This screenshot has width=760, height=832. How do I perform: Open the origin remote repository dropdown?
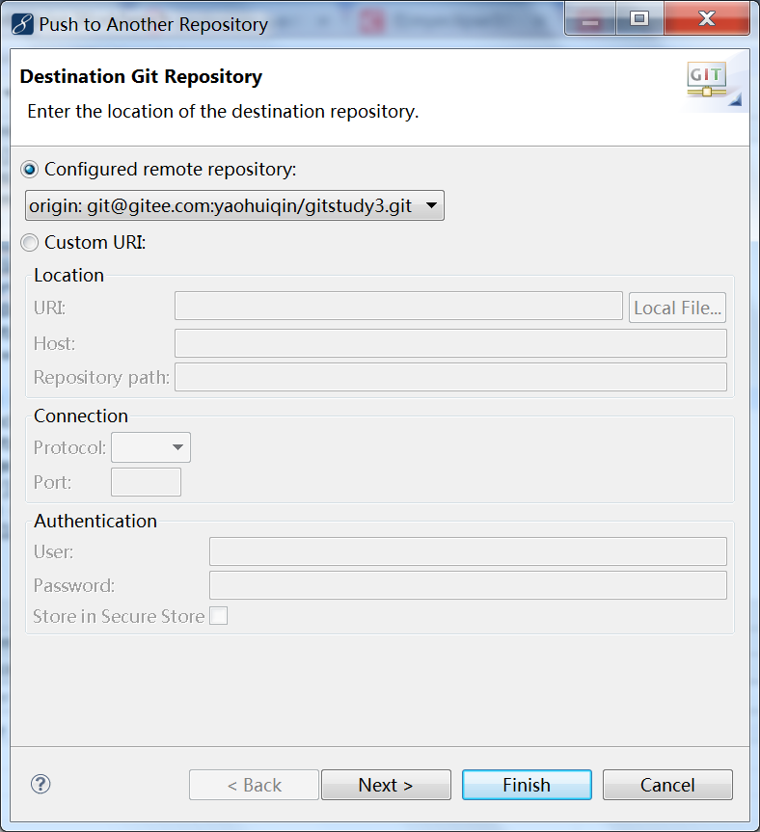234,205
